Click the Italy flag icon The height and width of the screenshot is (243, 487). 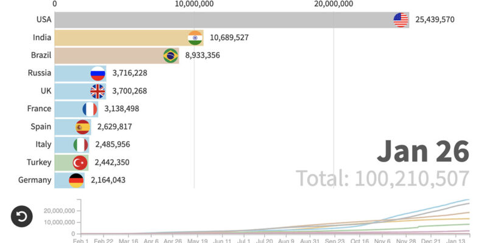tap(80, 145)
